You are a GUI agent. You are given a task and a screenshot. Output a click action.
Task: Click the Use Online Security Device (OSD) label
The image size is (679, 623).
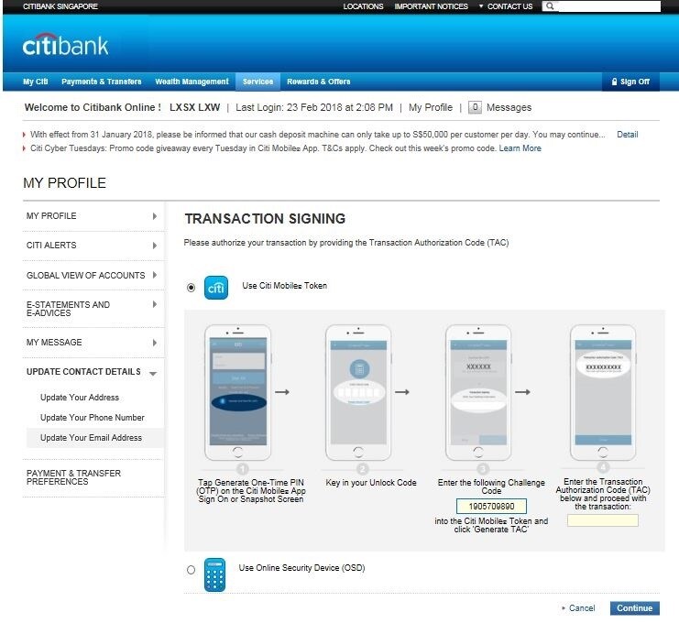(x=301, y=568)
